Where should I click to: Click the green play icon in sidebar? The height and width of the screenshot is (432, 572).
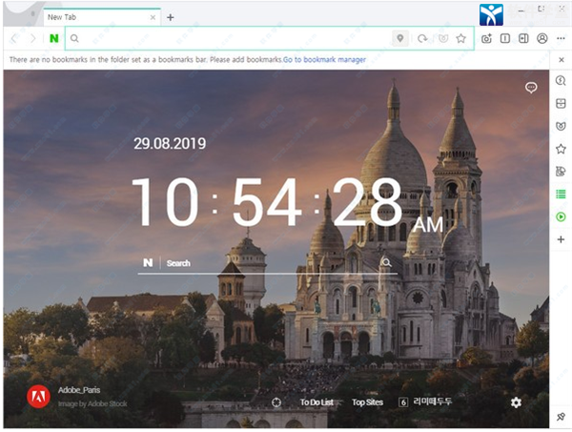click(561, 217)
